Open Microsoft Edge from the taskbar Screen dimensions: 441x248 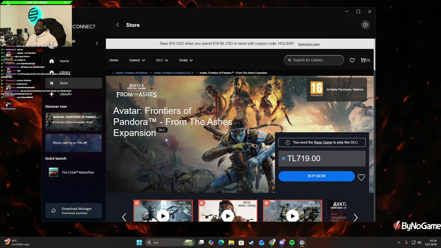pos(221,242)
